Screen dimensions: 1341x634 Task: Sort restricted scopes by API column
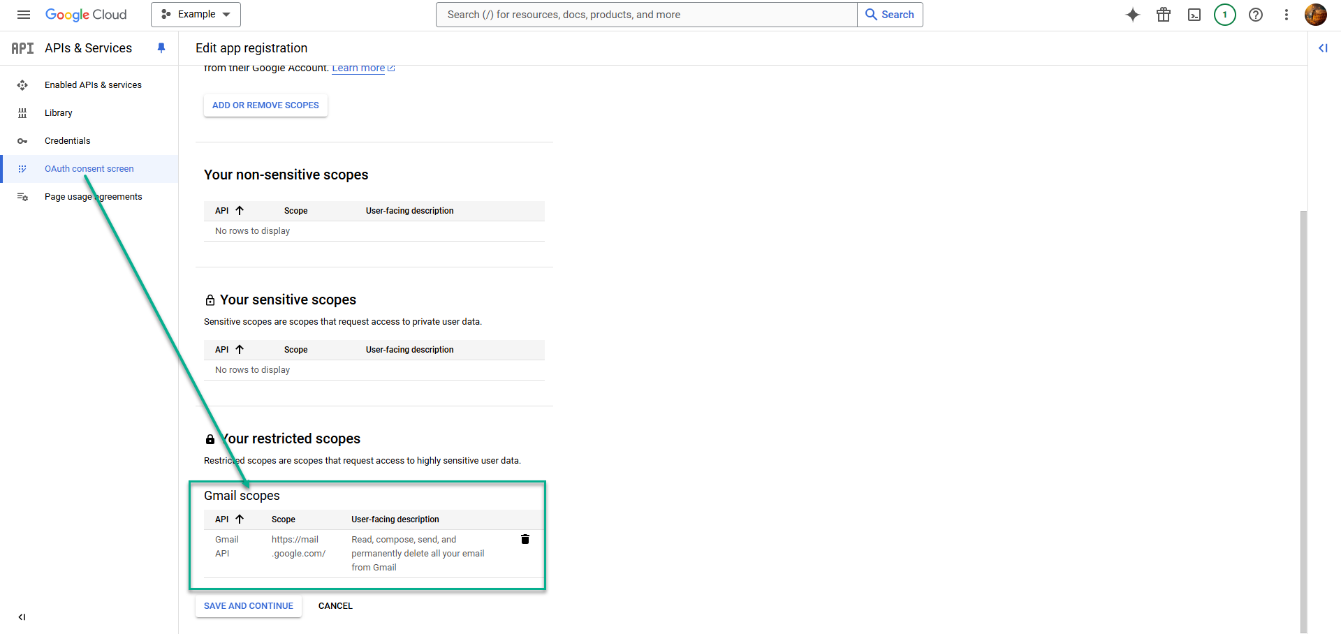[240, 519]
